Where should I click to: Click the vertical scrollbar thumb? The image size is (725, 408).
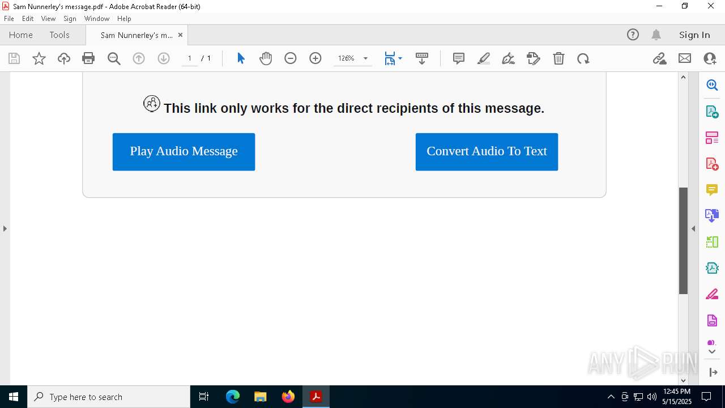[683, 241]
